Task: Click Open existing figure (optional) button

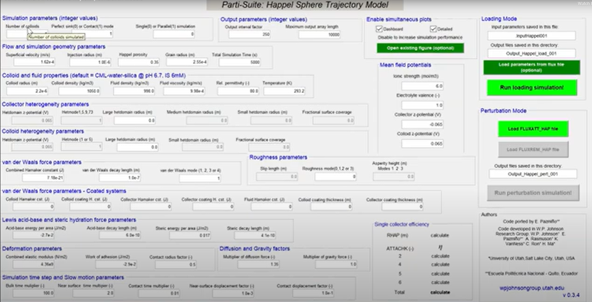Action: [420, 48]
